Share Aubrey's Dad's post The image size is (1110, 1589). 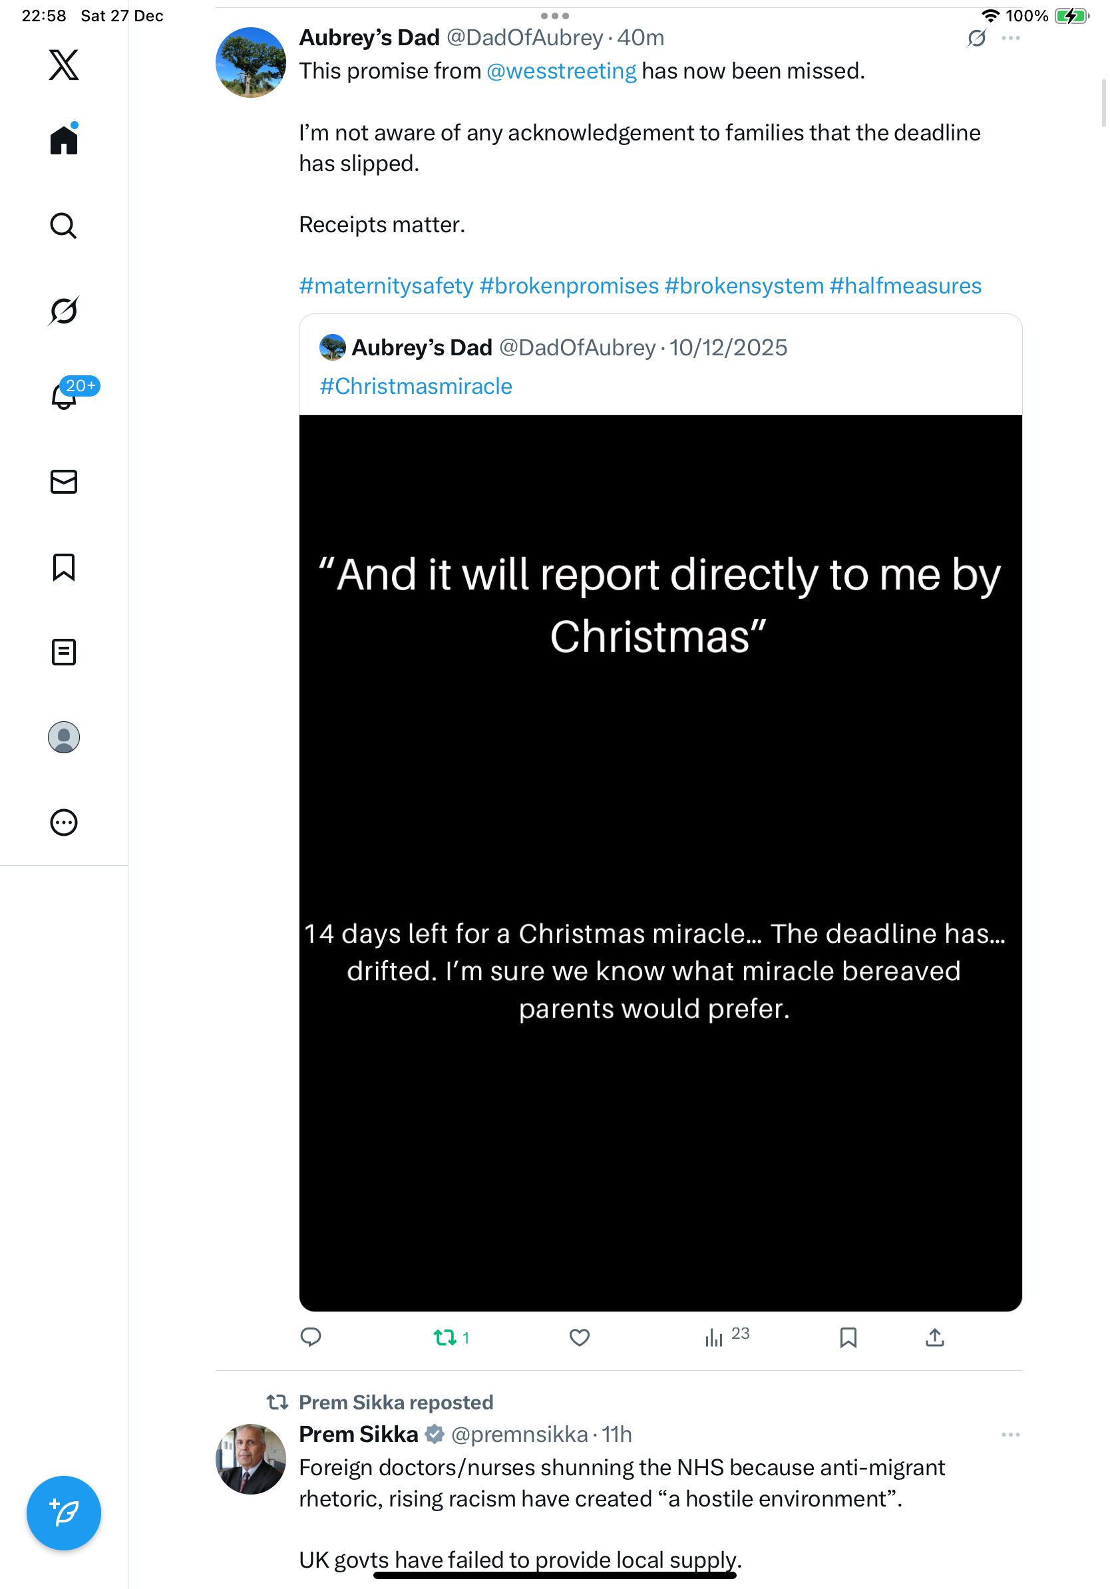934,1337
